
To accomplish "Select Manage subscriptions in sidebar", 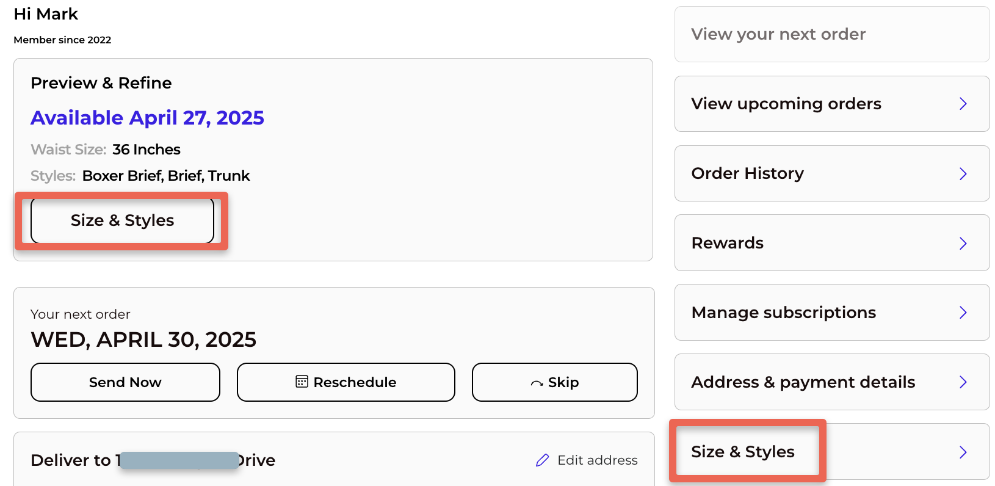I will pos(832,313).
